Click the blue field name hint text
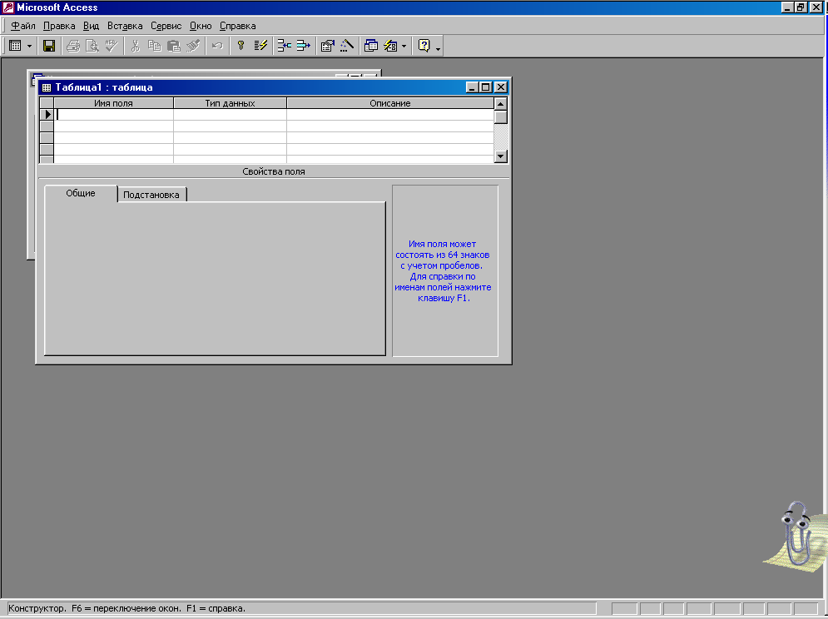This screenshot has height=619, width=828. click(443, 271)
